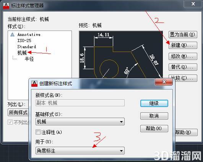Click the AutoCAD icon in the 创建新标注样式 title bar

(x=34, y=84)
